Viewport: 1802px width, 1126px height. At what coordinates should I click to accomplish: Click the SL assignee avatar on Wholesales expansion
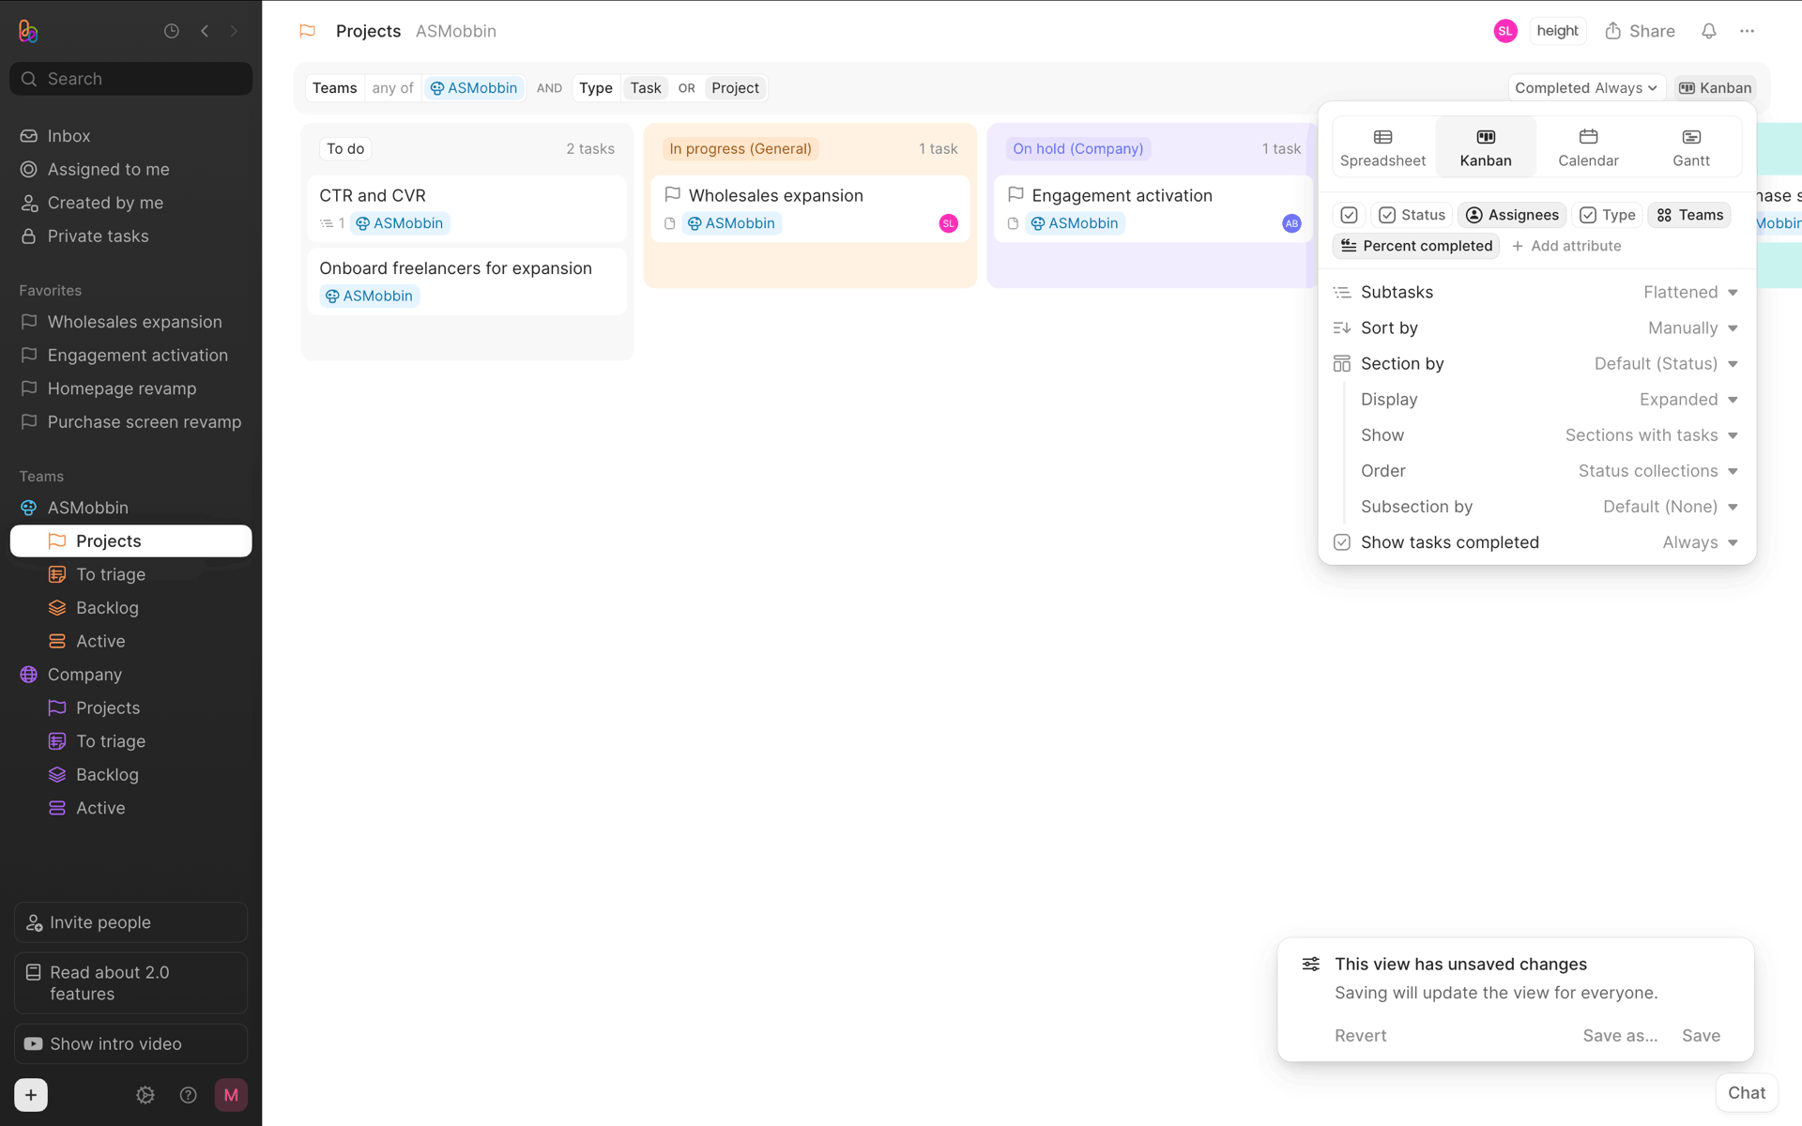949,223
